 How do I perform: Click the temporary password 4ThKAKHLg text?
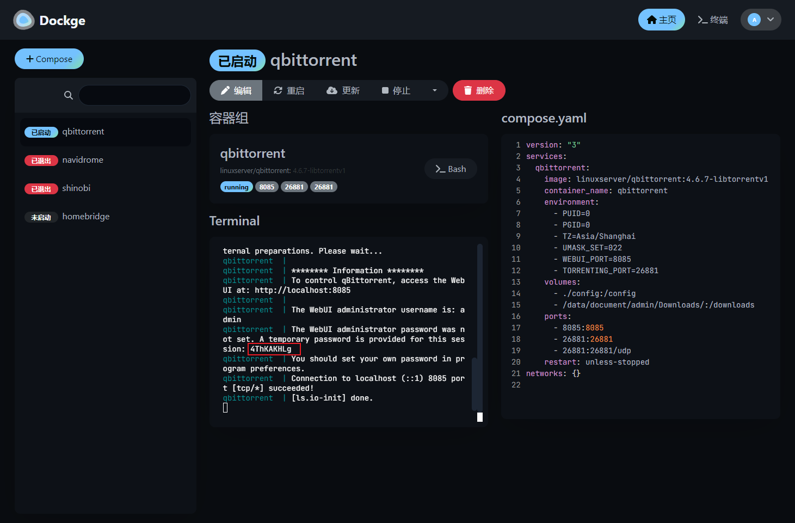[271, 349]
